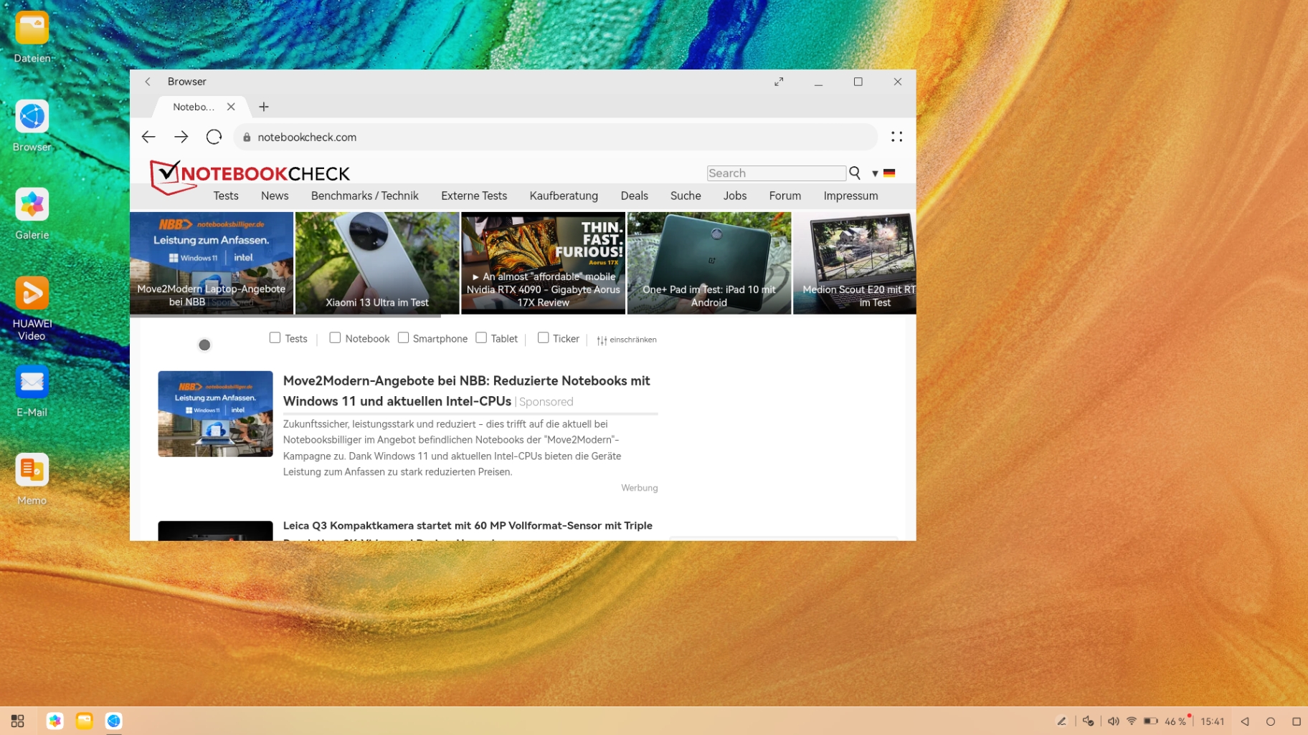Viewport: 1308px width, 735px height.
Task: Open the Externe Tests menu
Action: point(474,196)
